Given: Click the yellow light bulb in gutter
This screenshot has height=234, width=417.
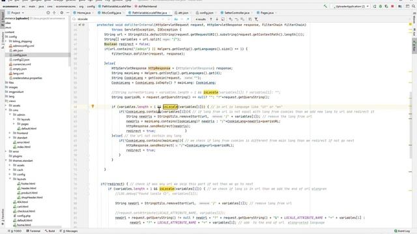Looking at the screenshot, I should pyautogui.click(x=93, y=107).
